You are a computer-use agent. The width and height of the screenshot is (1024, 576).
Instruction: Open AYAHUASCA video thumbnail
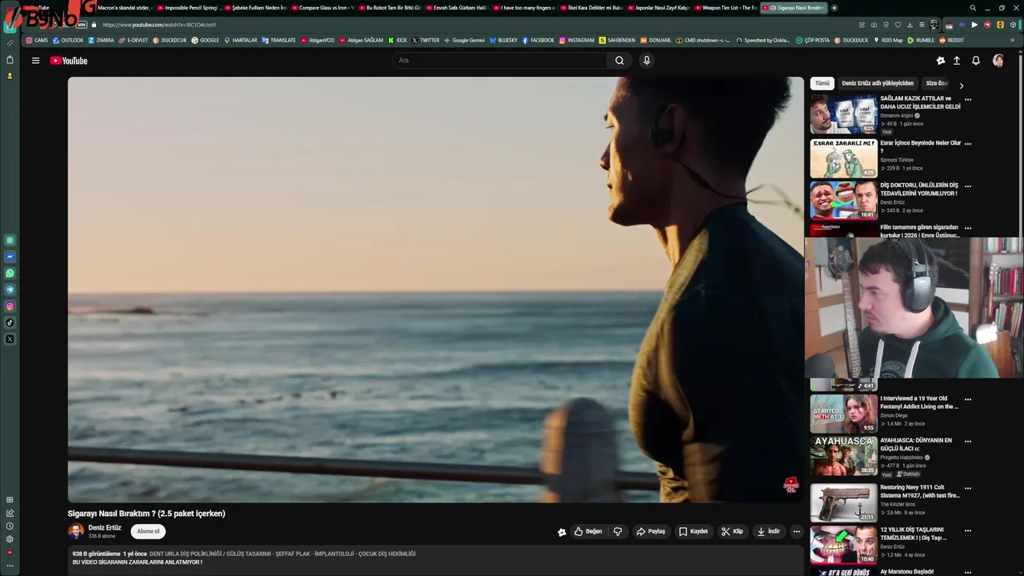[844, 456]
